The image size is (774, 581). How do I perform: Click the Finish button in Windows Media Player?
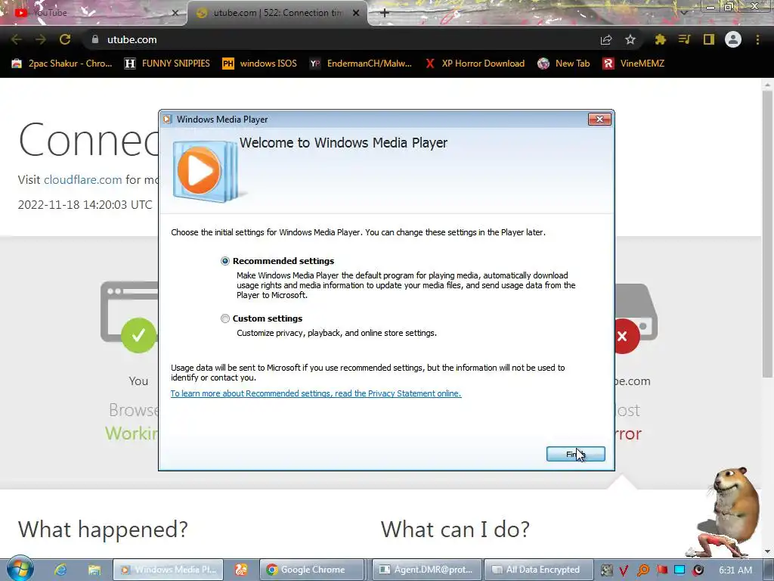pyautogui.click(x=575, y=454)
